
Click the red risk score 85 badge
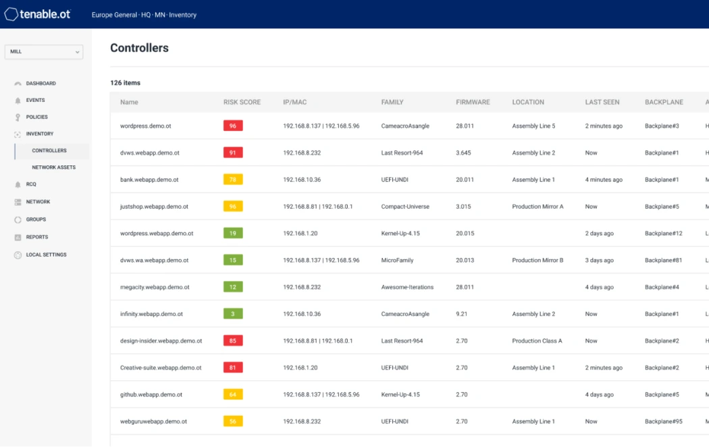[233, 341]
